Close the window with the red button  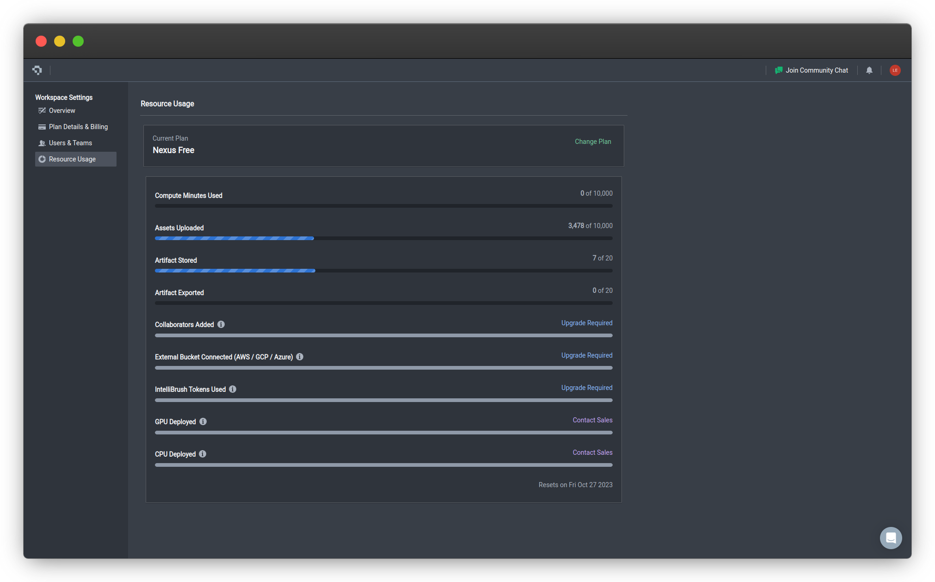(x=41, y=41)
